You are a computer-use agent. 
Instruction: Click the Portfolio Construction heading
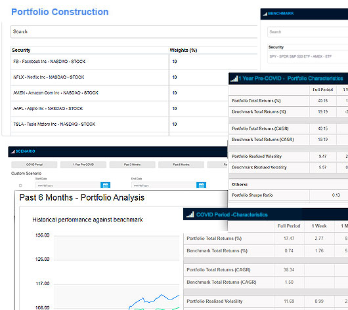point(60,12)
